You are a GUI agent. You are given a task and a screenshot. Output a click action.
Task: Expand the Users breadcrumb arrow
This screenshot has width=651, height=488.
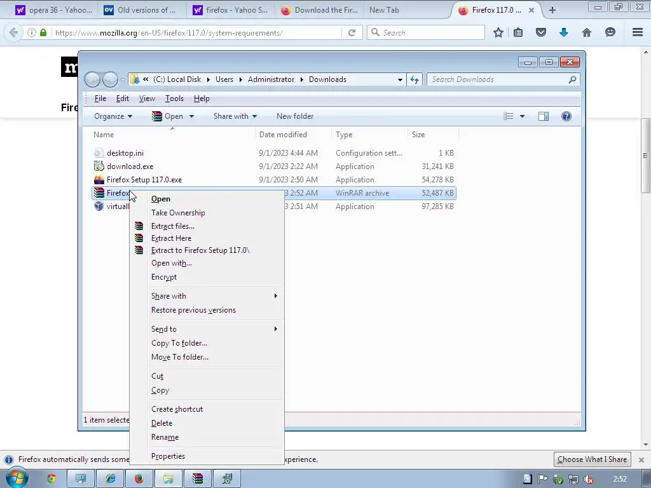(240, 79)
